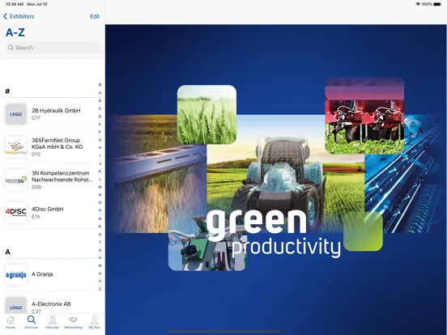Jump to letter U in index
Image resolution: width=447 pixels, height=335 pixels.
[x=100, y=250]
